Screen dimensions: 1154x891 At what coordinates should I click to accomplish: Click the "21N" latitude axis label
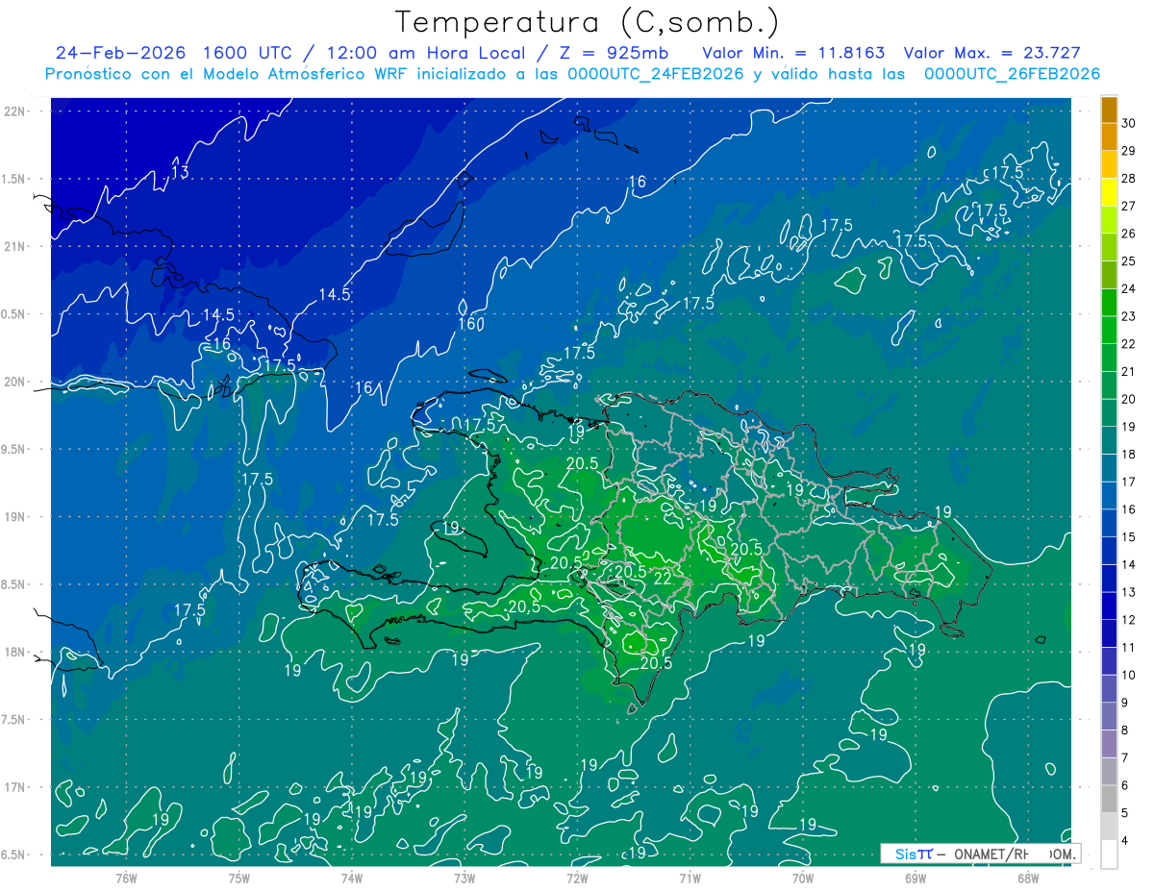point(13,246)
